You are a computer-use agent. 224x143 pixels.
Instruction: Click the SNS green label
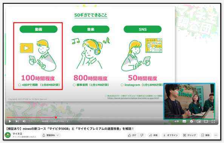pyautogui.click(x=143, y=29)
